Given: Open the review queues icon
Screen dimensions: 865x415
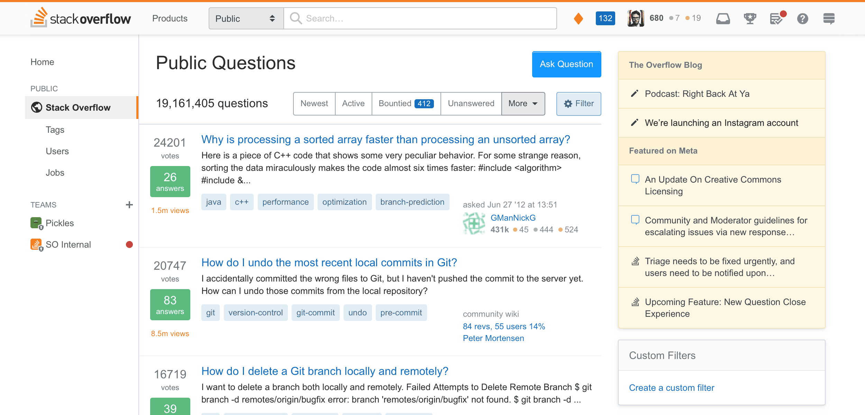Looking at the screenshot, I should (776, 18).
